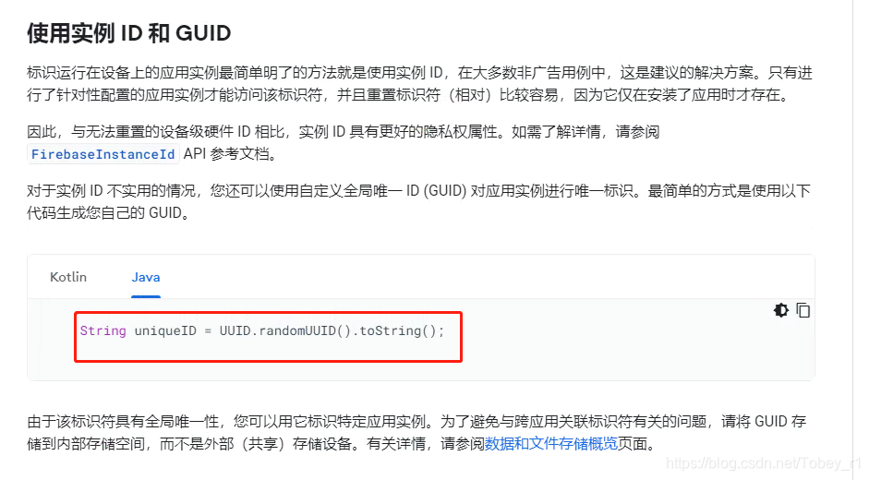
Task: Click the paragraph beginning 由于该标识符
Action: 416,432
